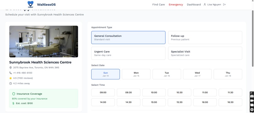Click the location pin icon beside address
This screenshot has width=254, height=113.
[10, 67]
